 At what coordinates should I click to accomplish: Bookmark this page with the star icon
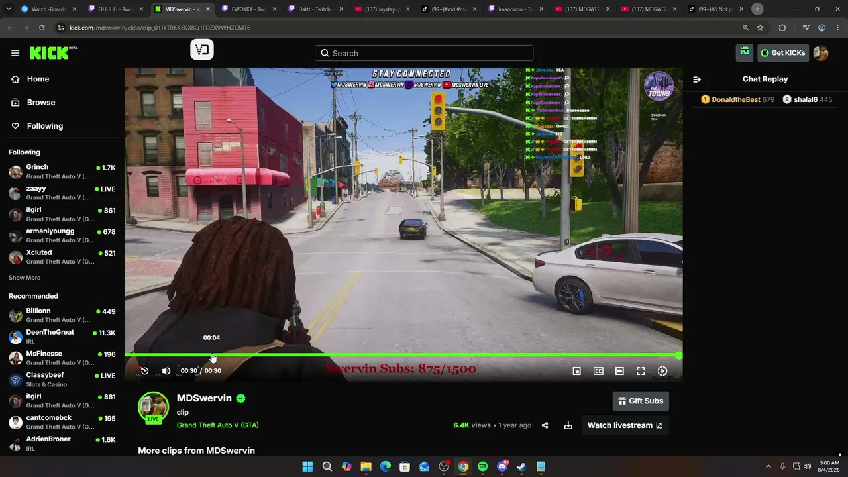760,28
